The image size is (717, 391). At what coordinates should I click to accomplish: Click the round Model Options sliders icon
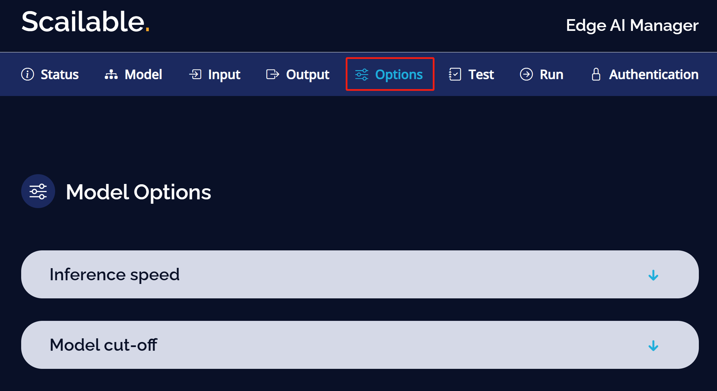tap(38, 191)
